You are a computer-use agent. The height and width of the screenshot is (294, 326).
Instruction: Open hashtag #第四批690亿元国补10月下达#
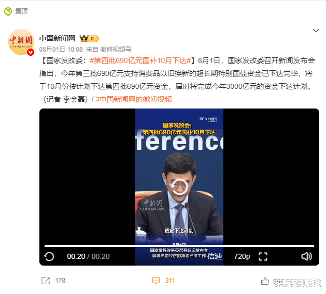(140, 60)
